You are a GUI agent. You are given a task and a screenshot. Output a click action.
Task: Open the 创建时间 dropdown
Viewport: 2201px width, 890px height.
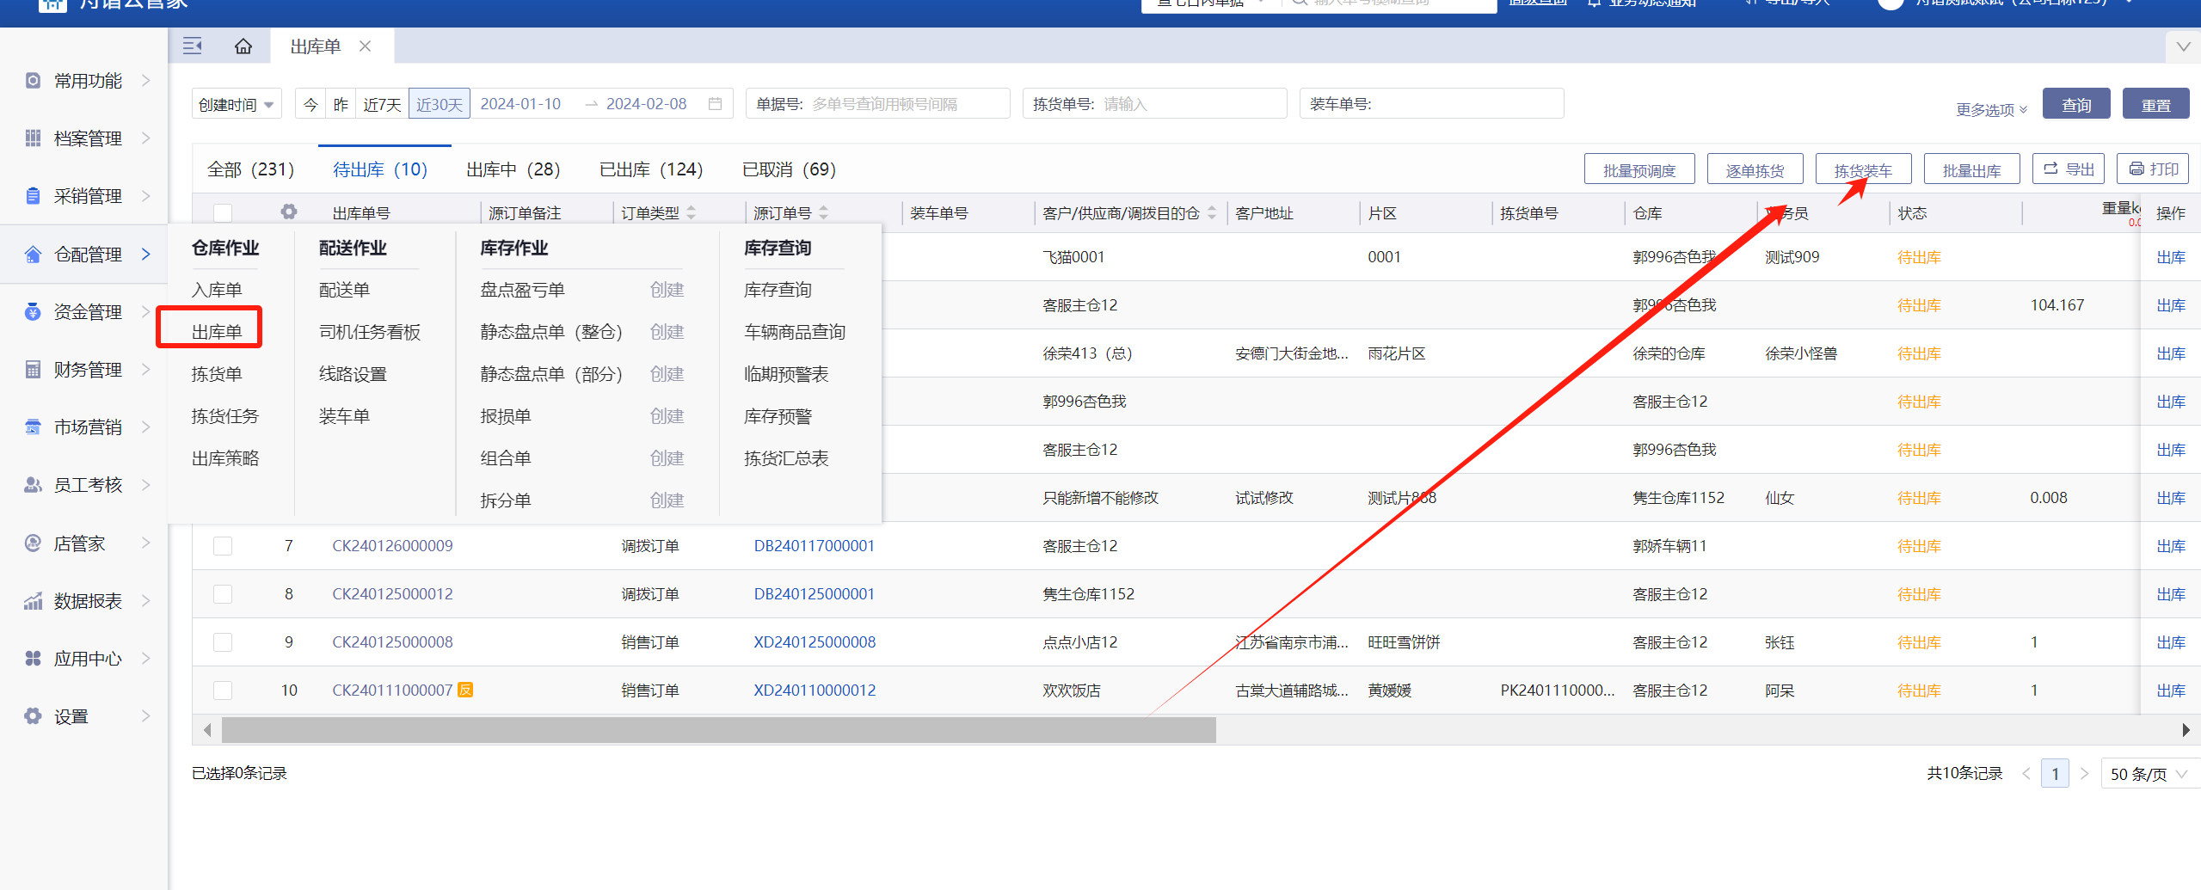point(236,105)
